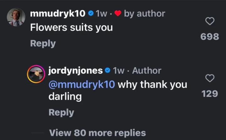Like mmudryk10's comment with the heart icon

(x=210, y=21)
